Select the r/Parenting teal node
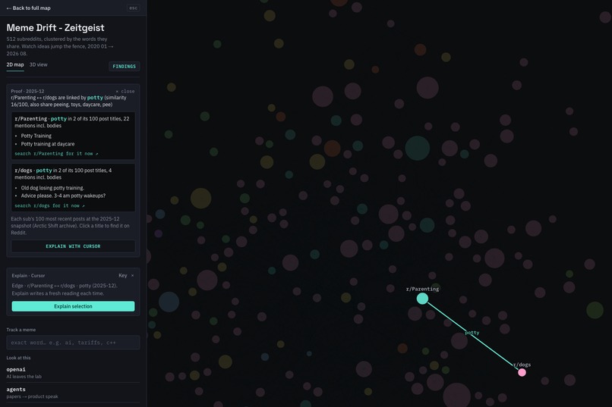 pyautogui.click(x=422, y=299)
